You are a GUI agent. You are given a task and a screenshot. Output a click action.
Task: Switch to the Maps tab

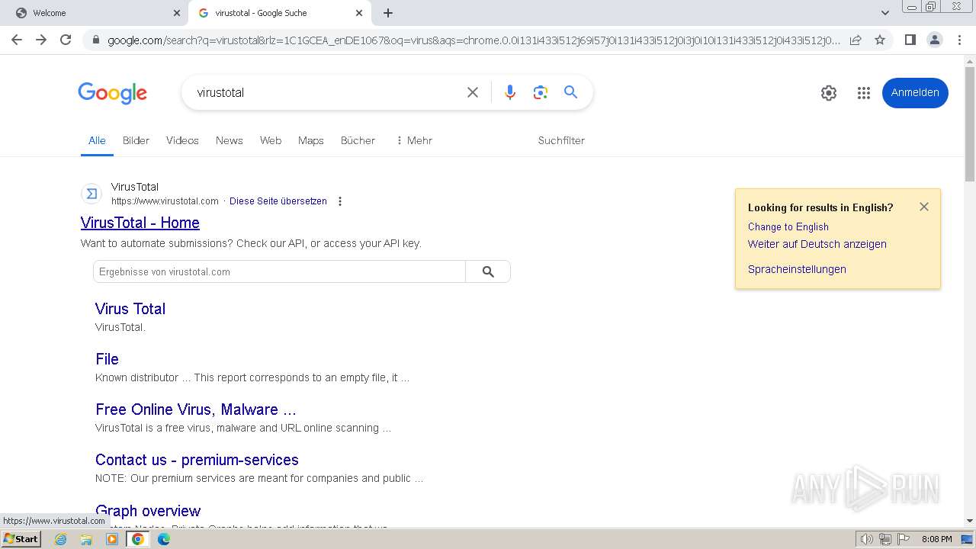pyautogui.click(x=311, y=140)
